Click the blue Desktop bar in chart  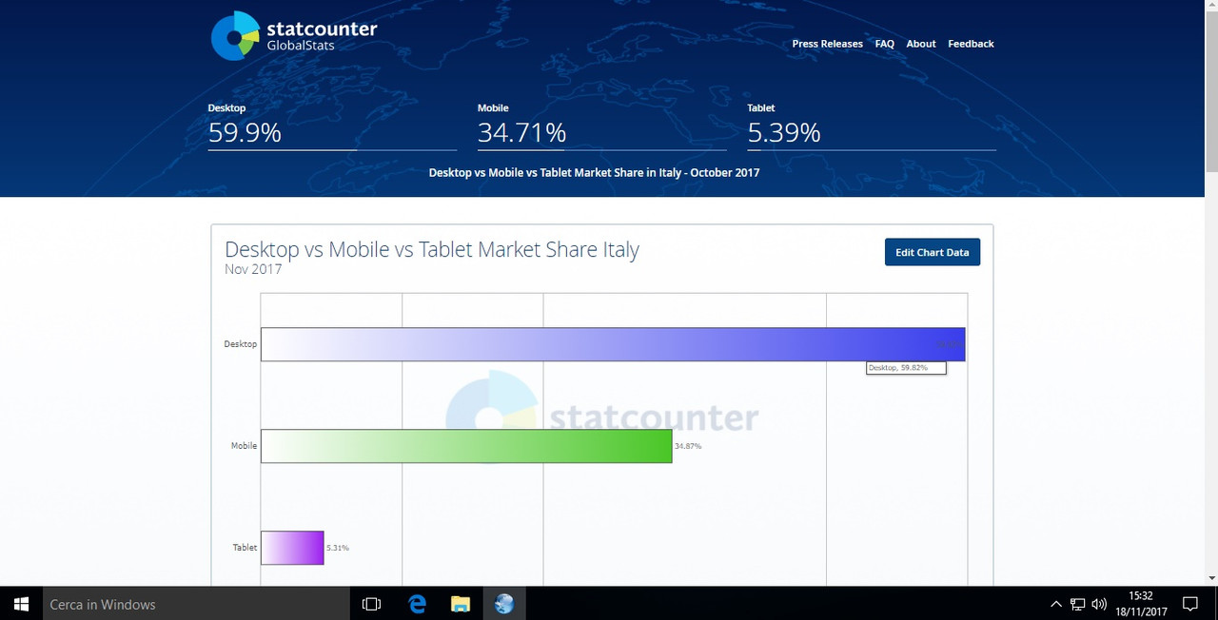(613, 344)
